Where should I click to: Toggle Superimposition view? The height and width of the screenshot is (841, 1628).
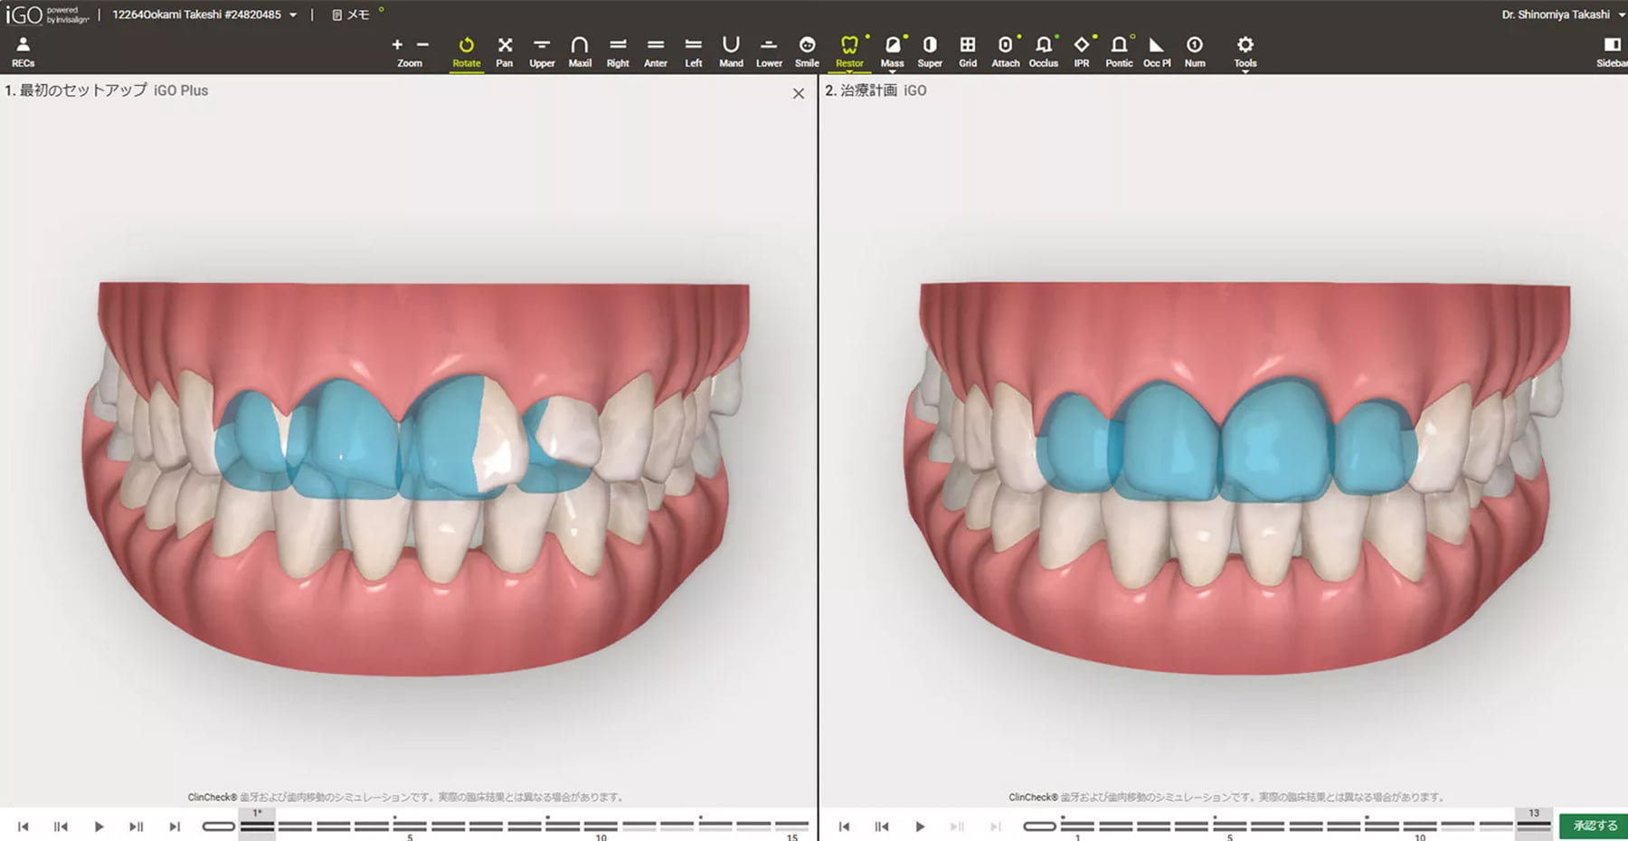point(930,52)
